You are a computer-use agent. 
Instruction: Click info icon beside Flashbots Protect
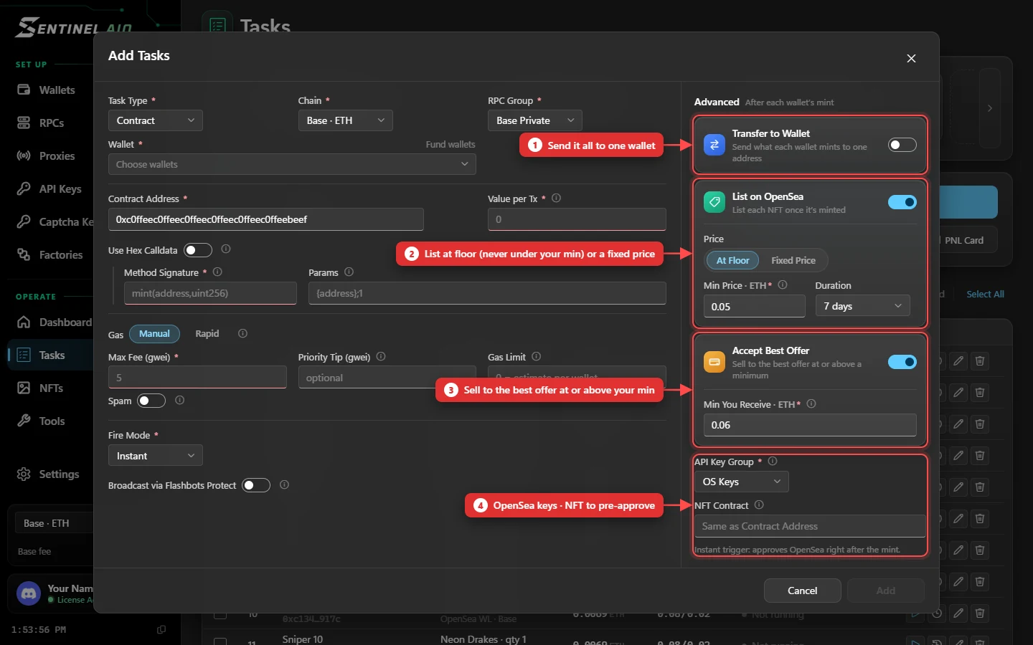[x=284, y=485]
